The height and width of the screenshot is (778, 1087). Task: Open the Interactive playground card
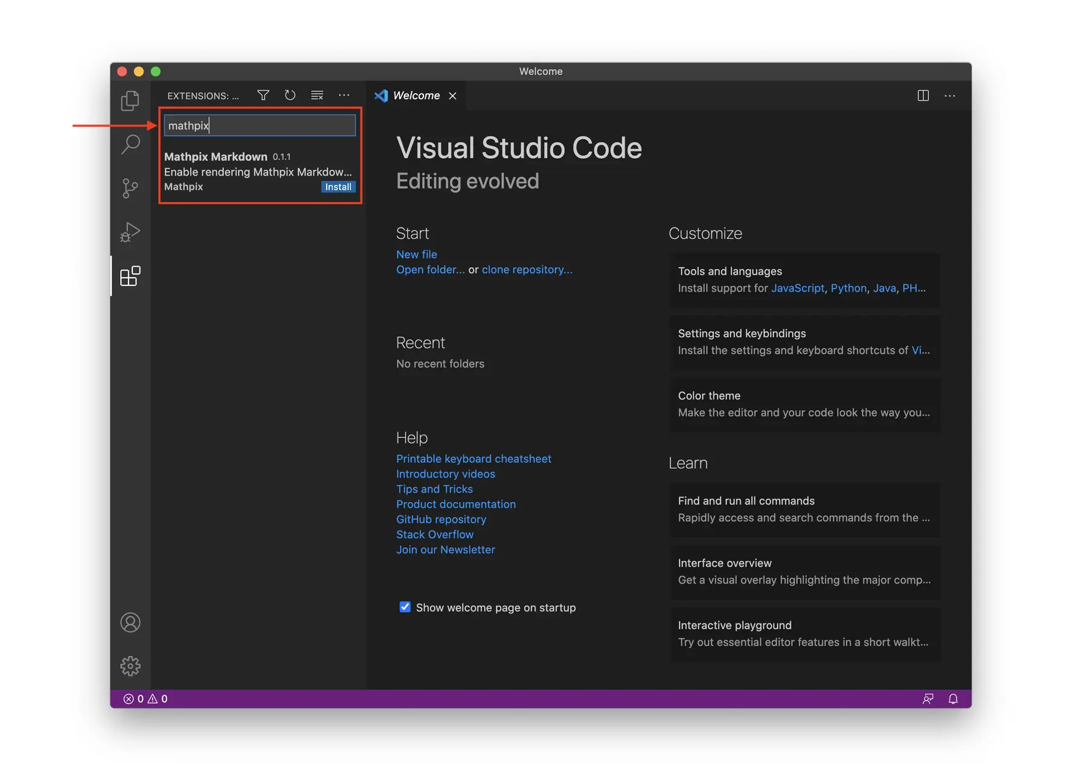[804, 634]
